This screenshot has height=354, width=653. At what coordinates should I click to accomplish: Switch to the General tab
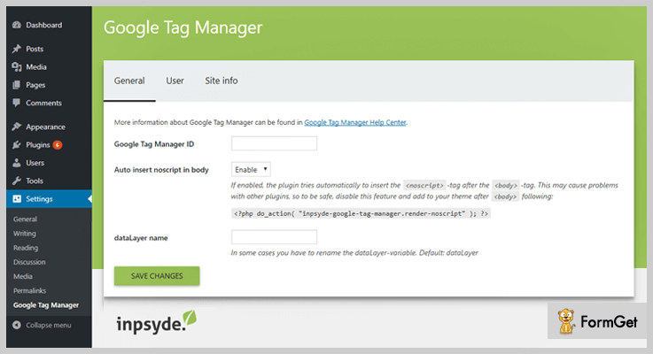pos(129,81)
